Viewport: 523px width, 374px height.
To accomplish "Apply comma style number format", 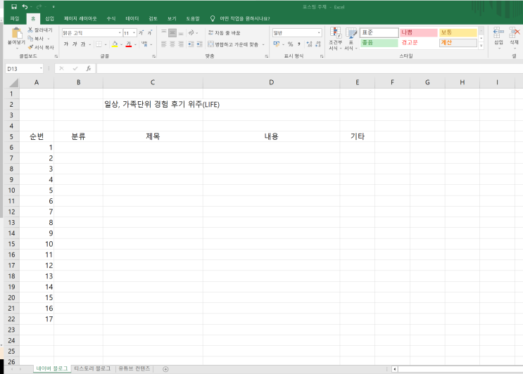I will pyautogui.click(x=299, y=44).
